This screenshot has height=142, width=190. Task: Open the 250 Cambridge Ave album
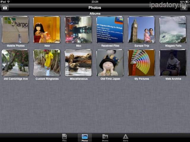pyautogui.click(x=15, y=63)
